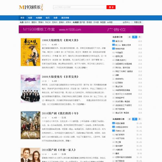This screenshot has width=162, height=162.
Task: Select 月 tab in 电影排行榜
Action: click(139, 37)
